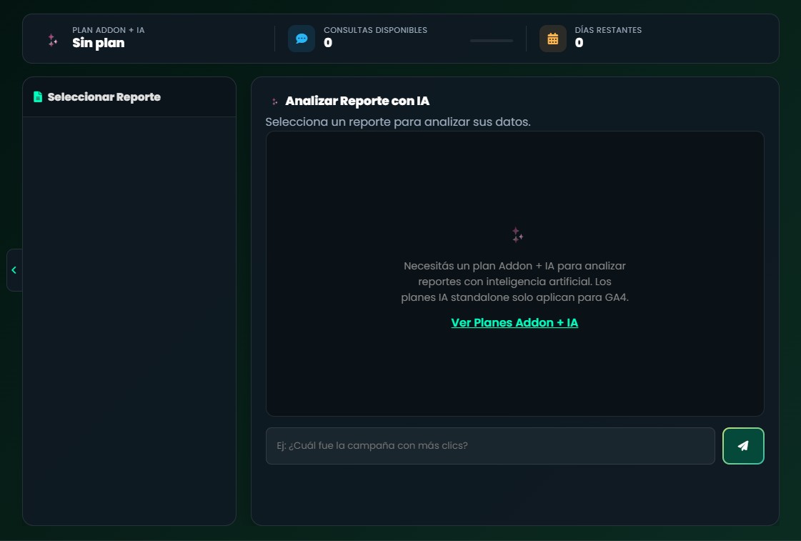
Task: Click the campaign question input field
Action: tap(490, 445)
